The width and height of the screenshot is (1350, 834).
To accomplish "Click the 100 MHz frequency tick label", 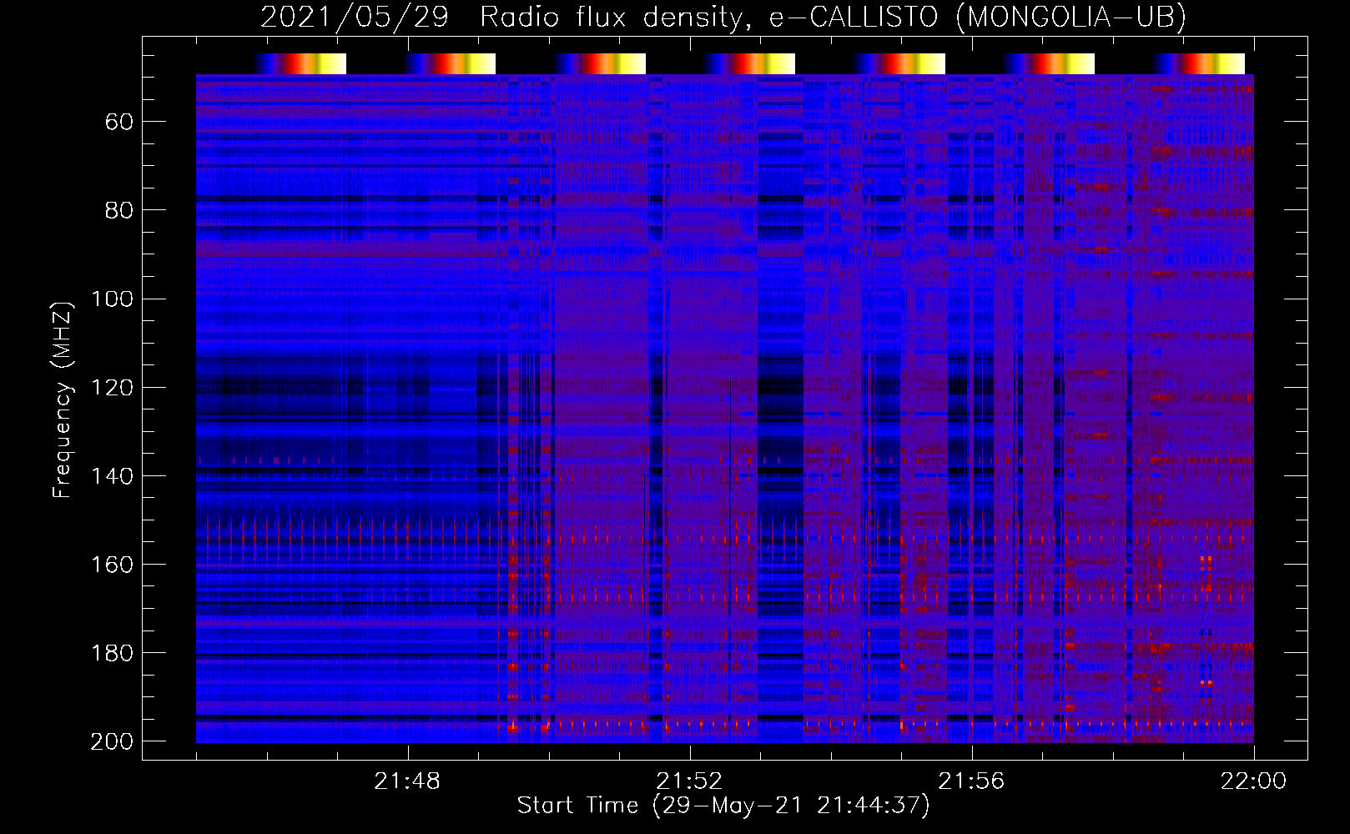I will (x=112, y=299).
